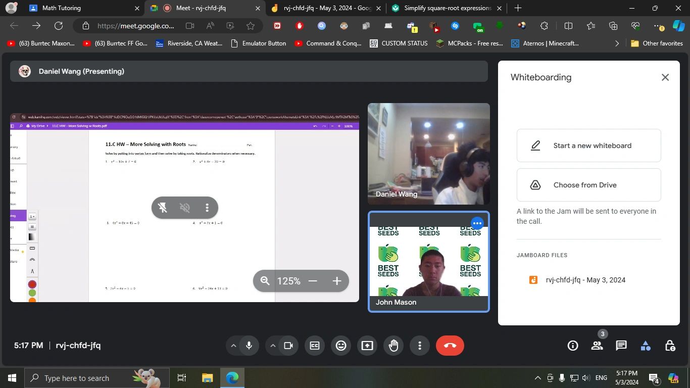
Task: Expand audio settings arrow beside microphone
Action: click(x=233, y=346)
